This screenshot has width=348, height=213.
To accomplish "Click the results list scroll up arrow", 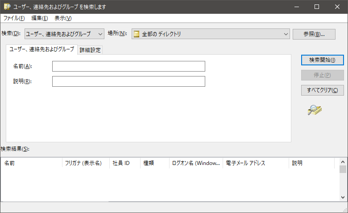I will point(343,162).
